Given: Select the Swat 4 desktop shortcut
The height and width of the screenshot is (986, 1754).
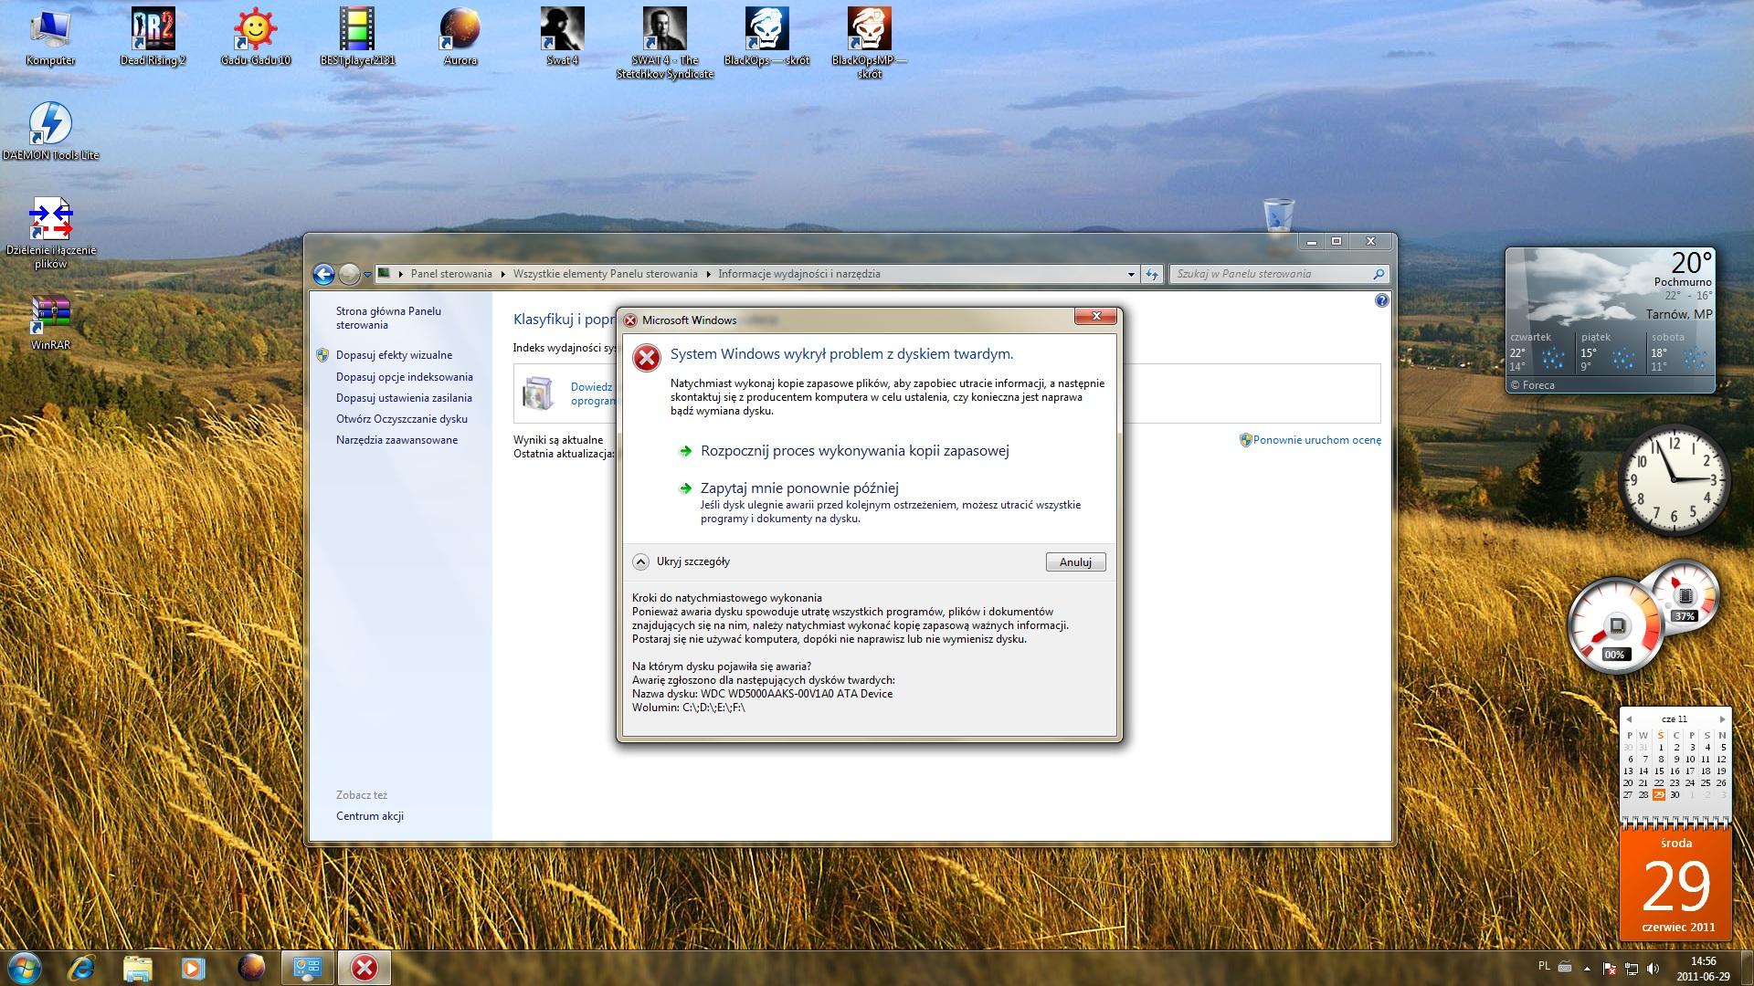Looking at the screenshot, I should 562,37.
